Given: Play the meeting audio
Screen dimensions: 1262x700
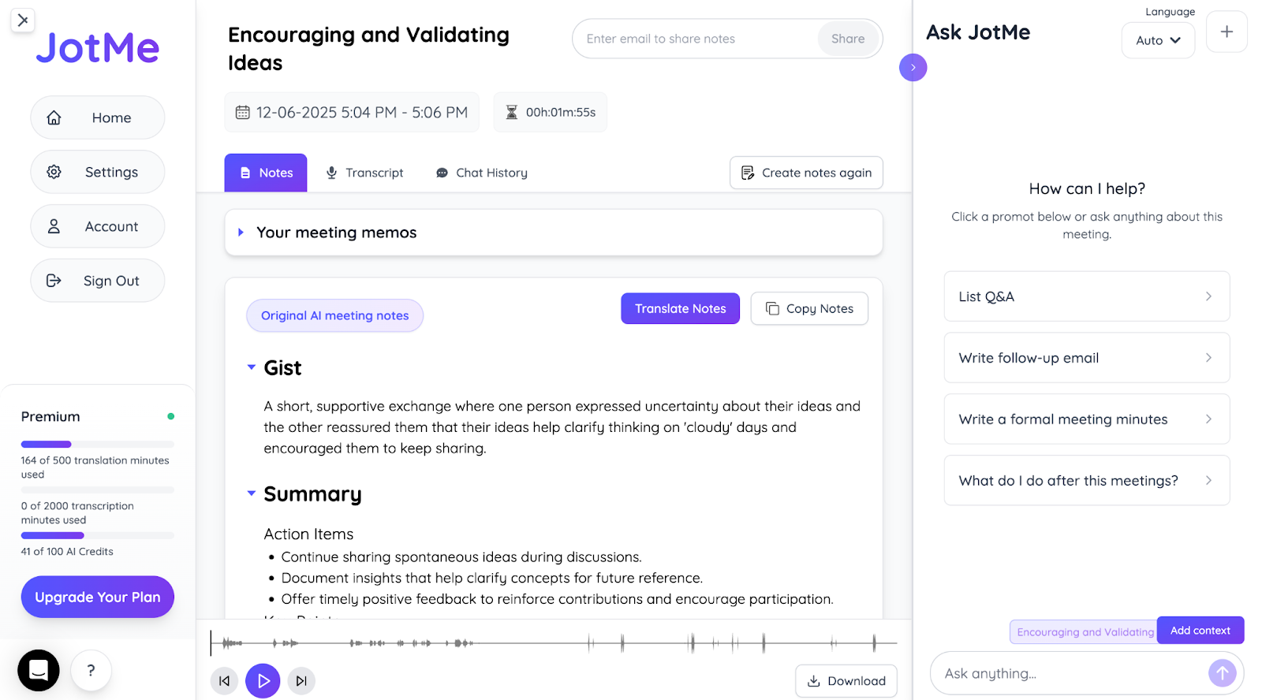Looking at the screenshot, I should (263, 680).
